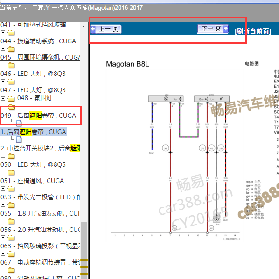Select tree item 050 - LED 大灯, @8Q5
Viewport: 279px width, 279px height.
33,164
